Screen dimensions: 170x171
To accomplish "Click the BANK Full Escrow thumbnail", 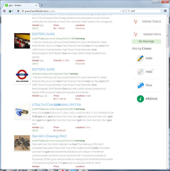I will coord(22,76).
